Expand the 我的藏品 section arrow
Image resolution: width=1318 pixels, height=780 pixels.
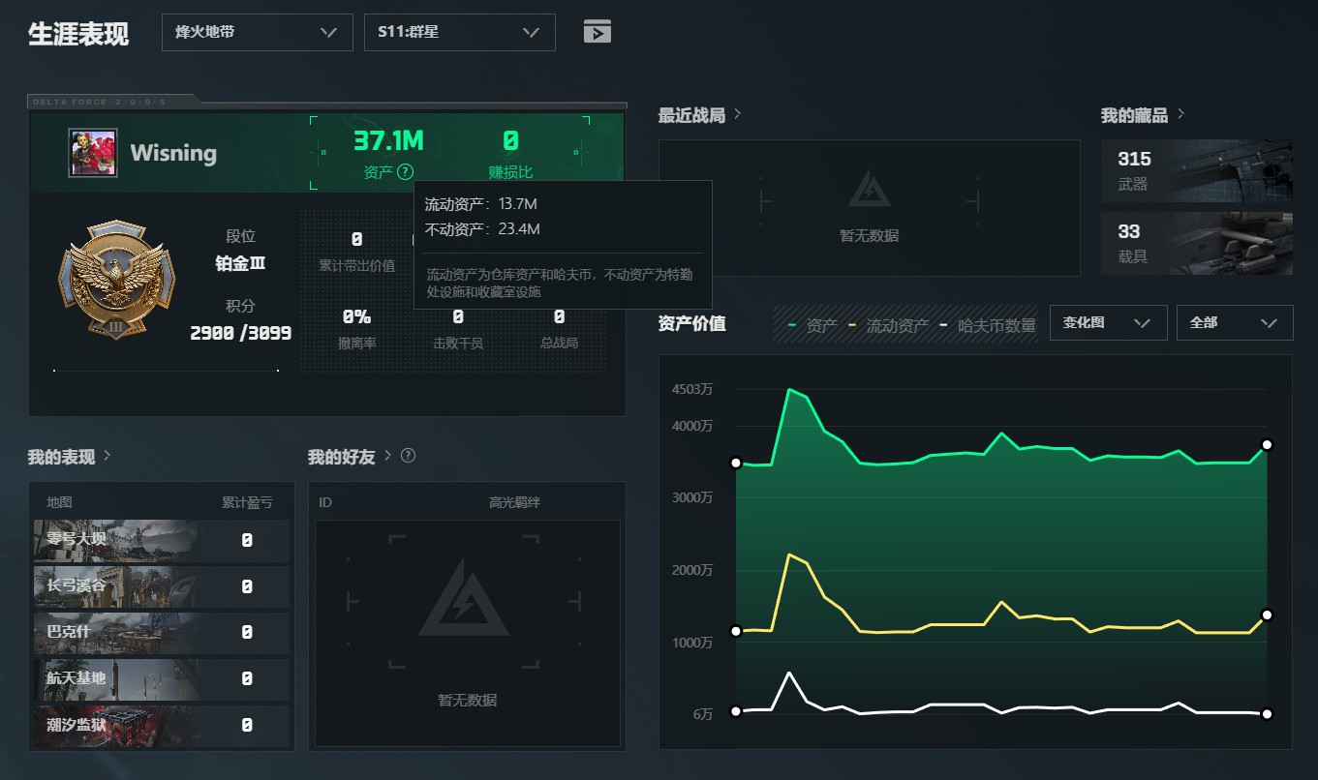[x=1180, y=114]
